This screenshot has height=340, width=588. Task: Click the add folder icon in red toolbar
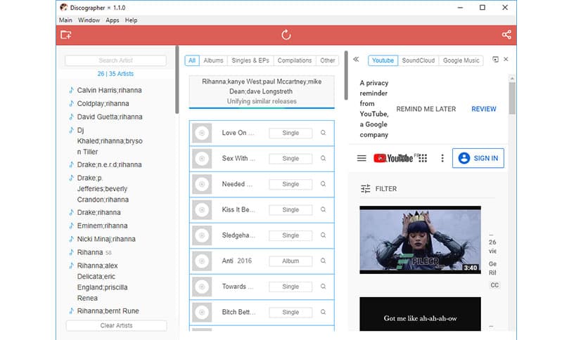(x=66, y=34)
